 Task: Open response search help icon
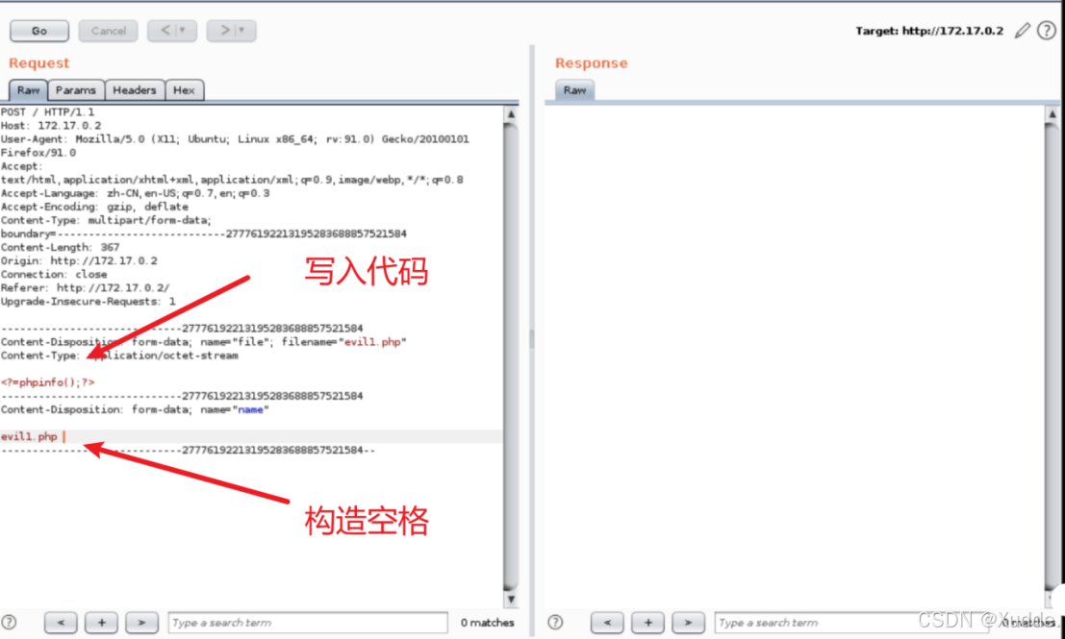pyautogui.click(x=555, y=622)
